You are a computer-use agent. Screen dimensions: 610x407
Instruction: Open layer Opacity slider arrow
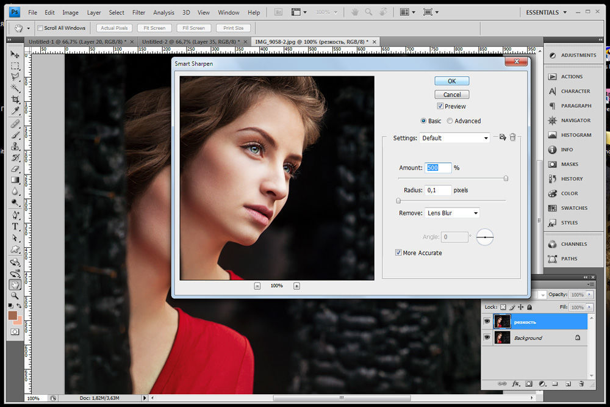tap(590, 295)
